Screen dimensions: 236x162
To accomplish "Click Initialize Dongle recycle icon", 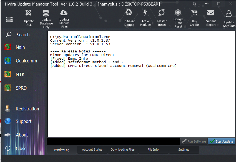I will (x=129, y=12).
